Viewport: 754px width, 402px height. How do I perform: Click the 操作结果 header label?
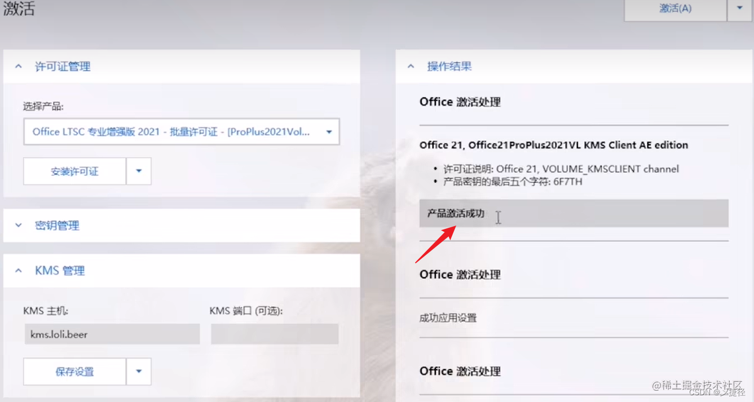tap(449, 67)
